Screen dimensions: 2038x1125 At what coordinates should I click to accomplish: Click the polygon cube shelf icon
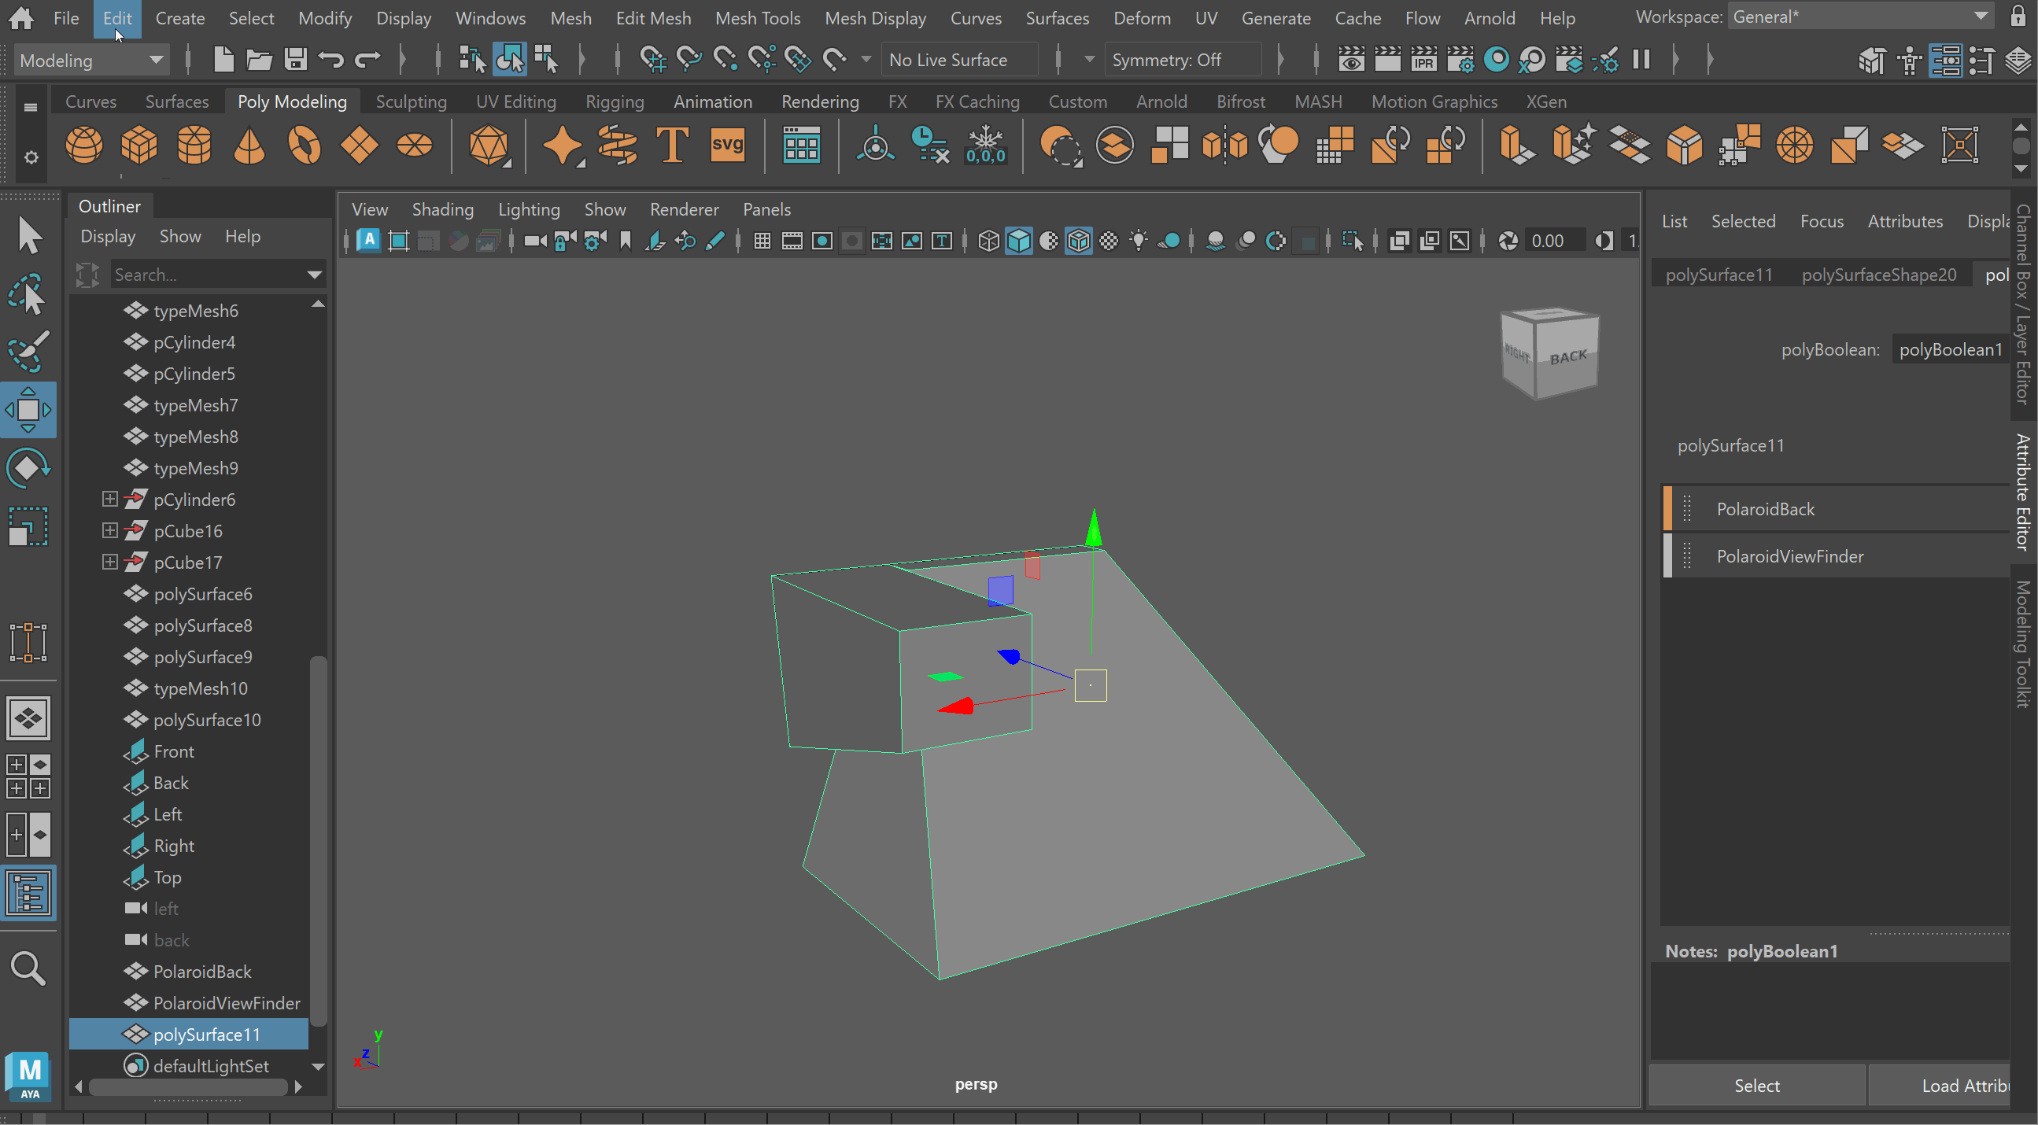pyautogui.click(x=139, y=146)
